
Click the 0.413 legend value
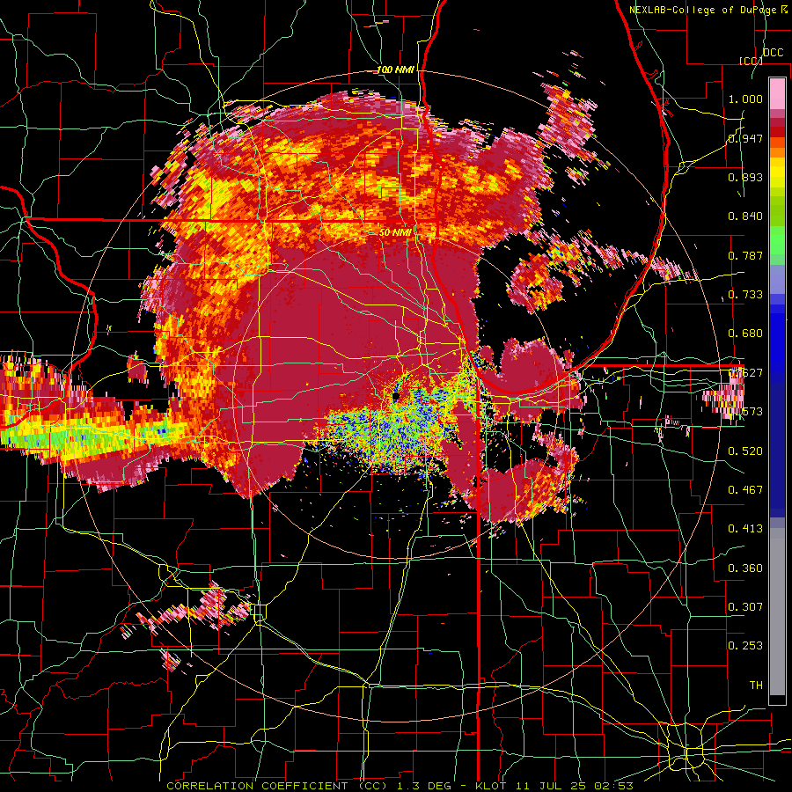tap(745, 528)
